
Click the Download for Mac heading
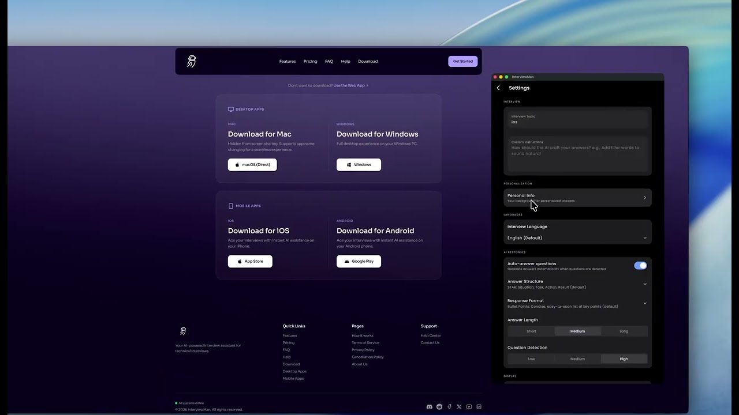[x=260, y=134]
